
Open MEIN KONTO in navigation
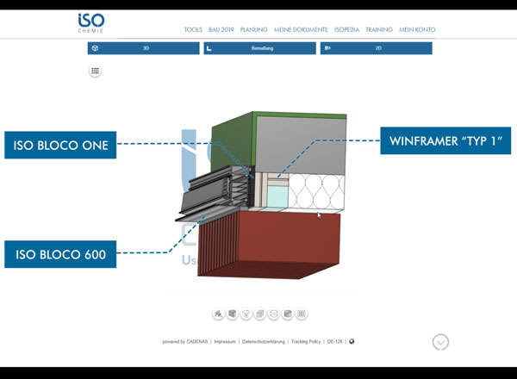[x=417, y=29]
